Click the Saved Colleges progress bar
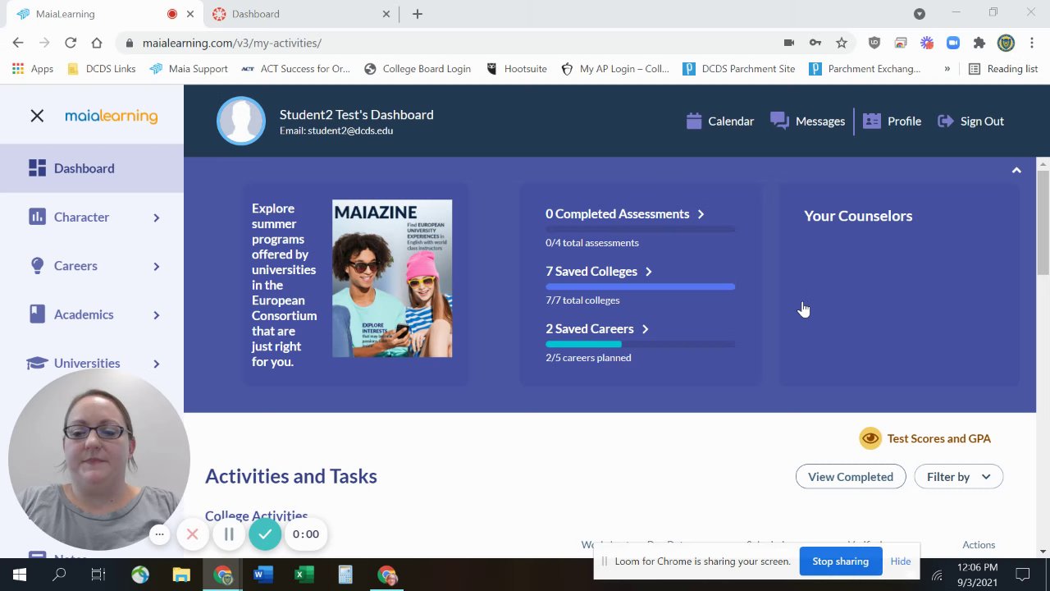 [640, 286]
